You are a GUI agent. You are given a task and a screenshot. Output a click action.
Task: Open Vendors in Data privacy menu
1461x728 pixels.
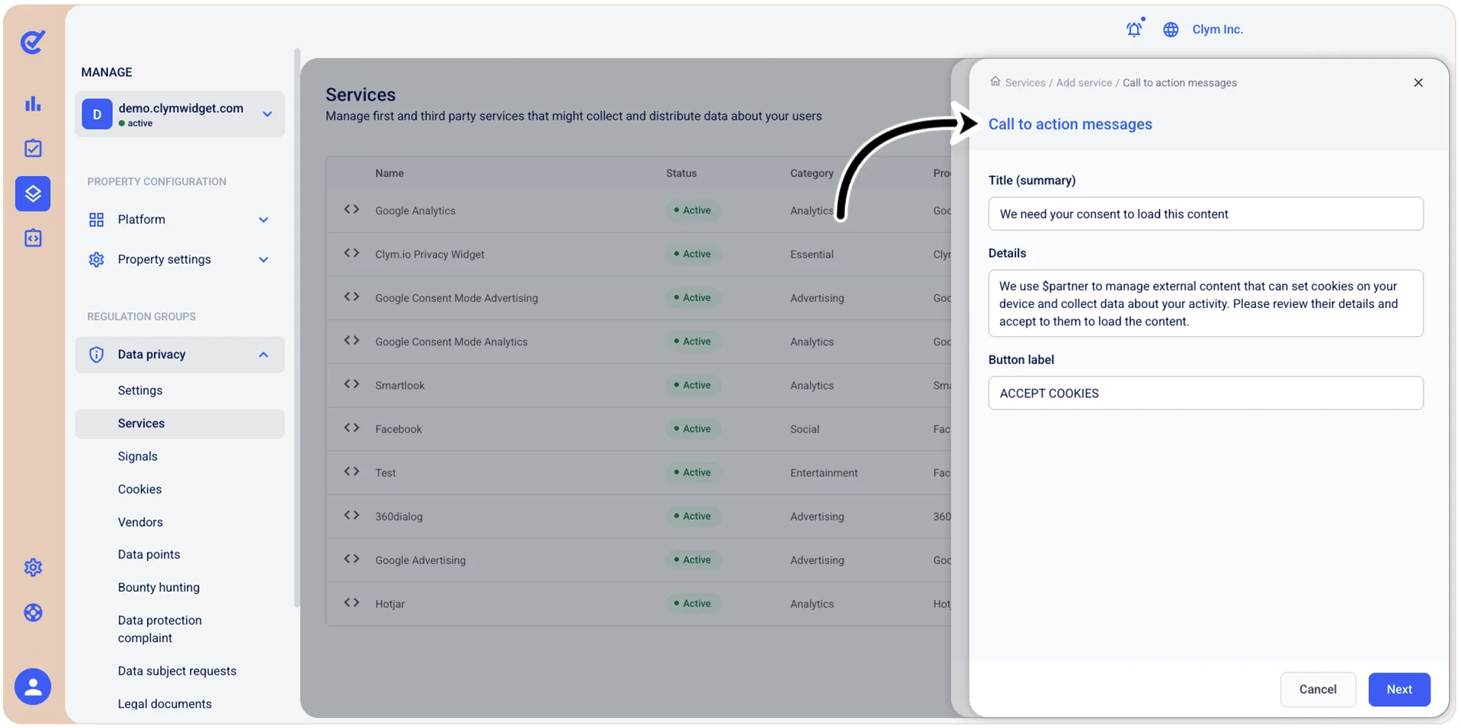(140, 522)
